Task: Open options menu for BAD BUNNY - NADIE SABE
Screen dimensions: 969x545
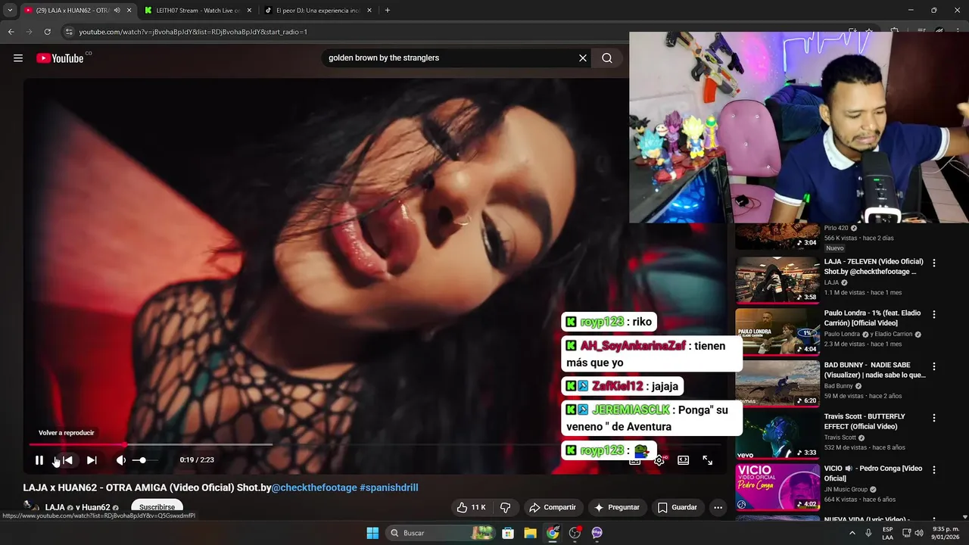Action: pyautogui.click(x=934, y=366)
